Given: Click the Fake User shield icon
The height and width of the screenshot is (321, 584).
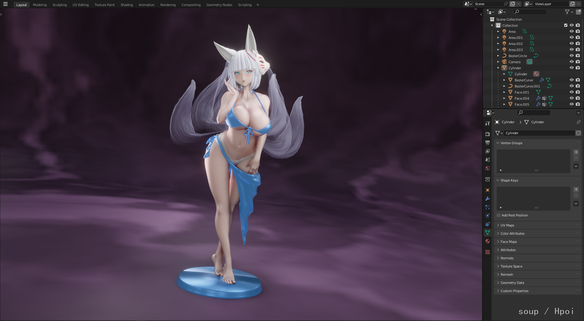Looking at the screenshot, I should 578,133.
